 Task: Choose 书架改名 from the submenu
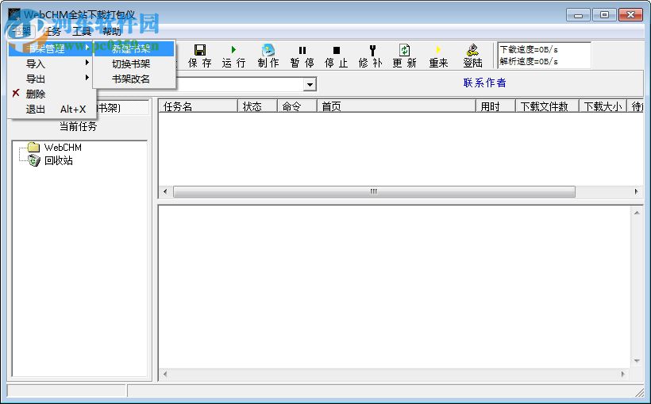coord(134,79)
